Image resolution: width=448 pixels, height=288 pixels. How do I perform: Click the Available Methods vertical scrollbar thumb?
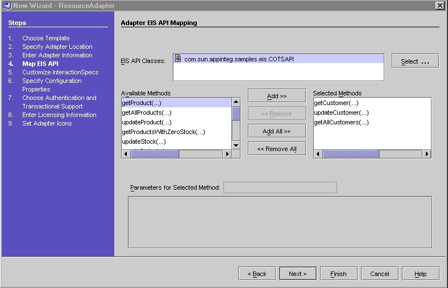(x=236, y=113)
